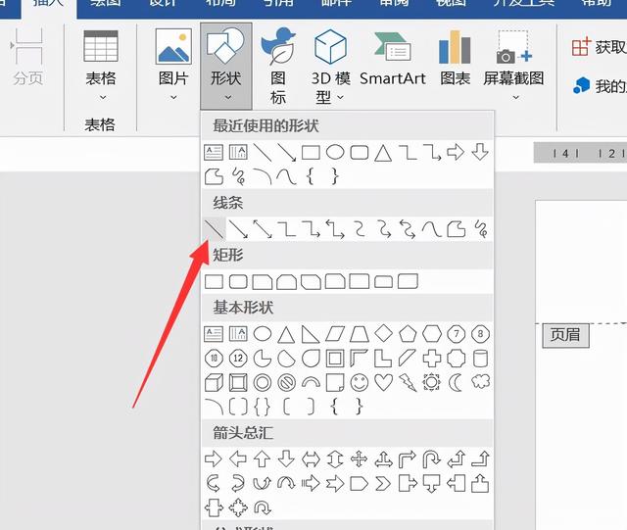
Task: Choose the Oval in 基本形状
Action: coord(263,334)
